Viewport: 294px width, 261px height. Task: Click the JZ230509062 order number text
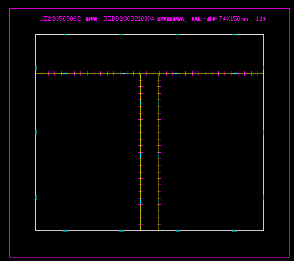coord(60,19)
